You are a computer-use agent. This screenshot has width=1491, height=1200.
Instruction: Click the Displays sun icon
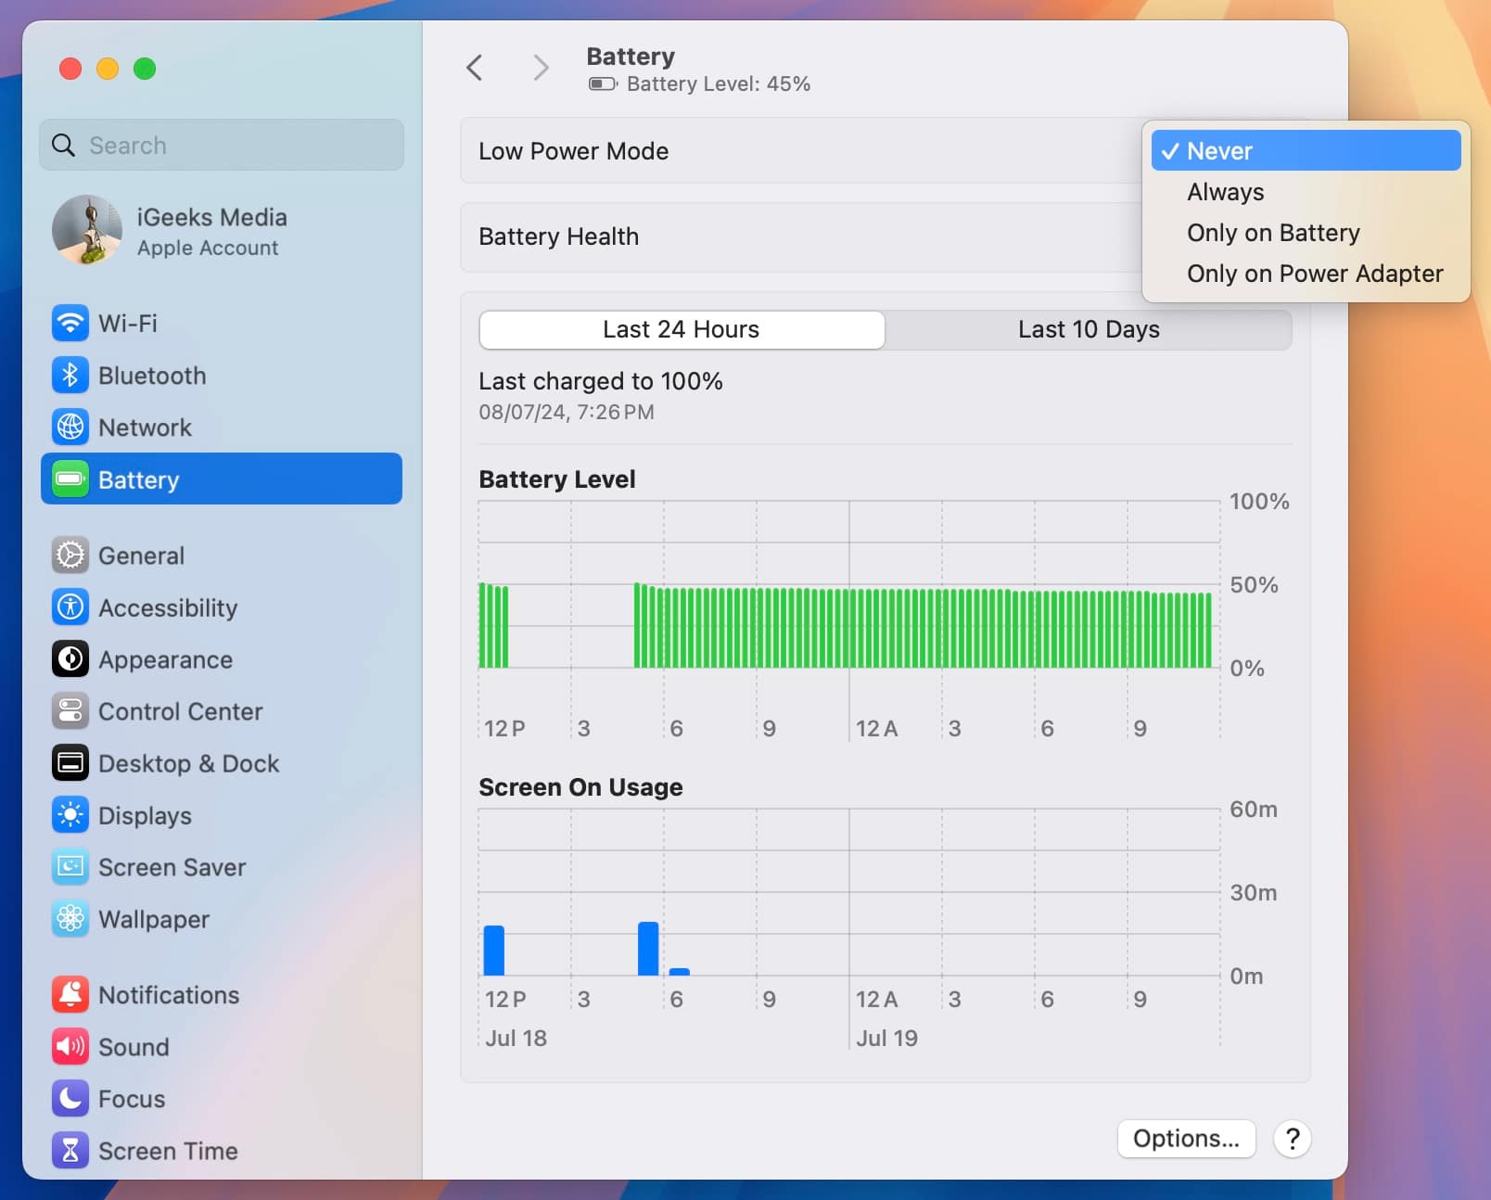click(70, 815)
